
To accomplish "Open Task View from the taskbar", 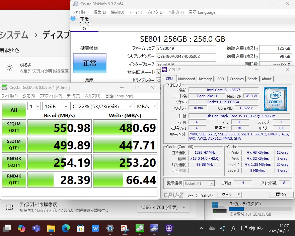I will (x=7, y=228).
